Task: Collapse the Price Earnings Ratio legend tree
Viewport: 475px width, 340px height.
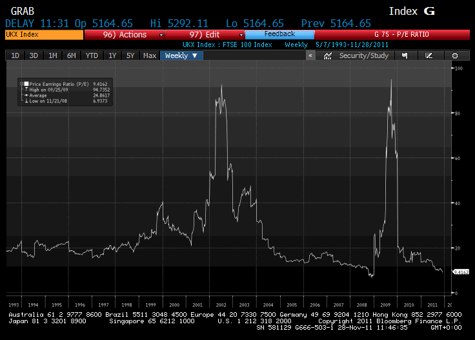Action: (21, 84)
